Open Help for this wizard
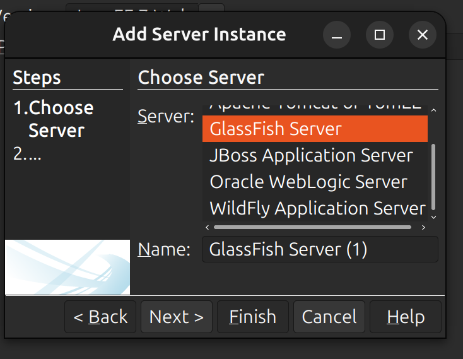The width and height of the screenshot is (463, 359). (x=406, y=317)
